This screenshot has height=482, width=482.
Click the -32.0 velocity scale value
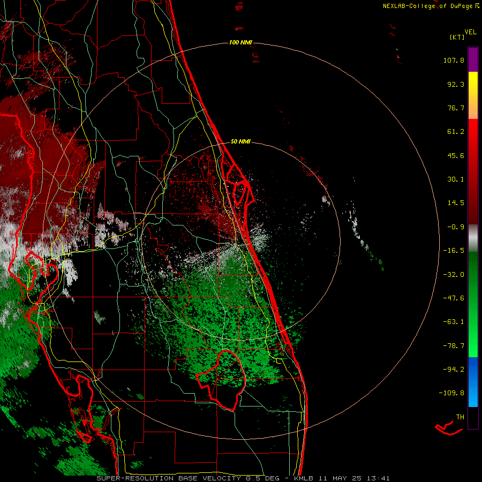click(454, 275)
